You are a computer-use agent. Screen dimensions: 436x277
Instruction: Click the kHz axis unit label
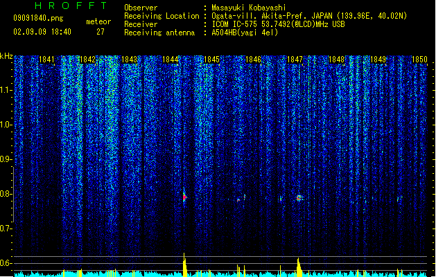(x=6, y=56)
